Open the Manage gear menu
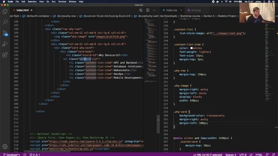Screen dimensions: 278x156 [5, 146]
